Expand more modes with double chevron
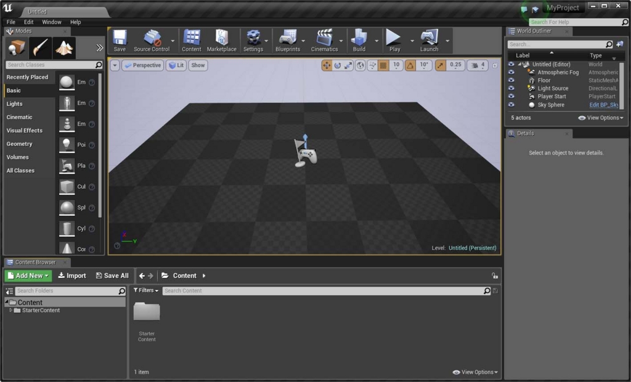The image size is (631, 382). (99, 48)
